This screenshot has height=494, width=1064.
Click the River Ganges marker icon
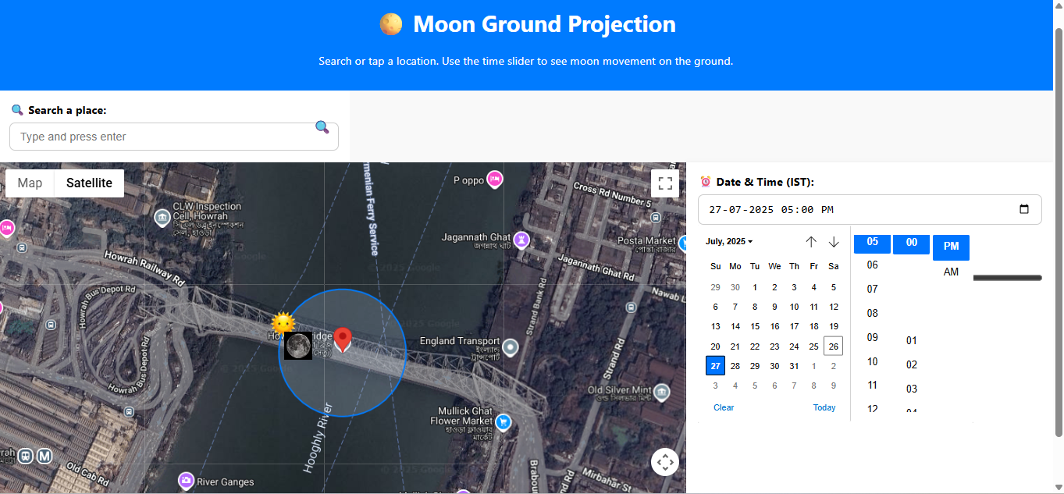[186, 480]
